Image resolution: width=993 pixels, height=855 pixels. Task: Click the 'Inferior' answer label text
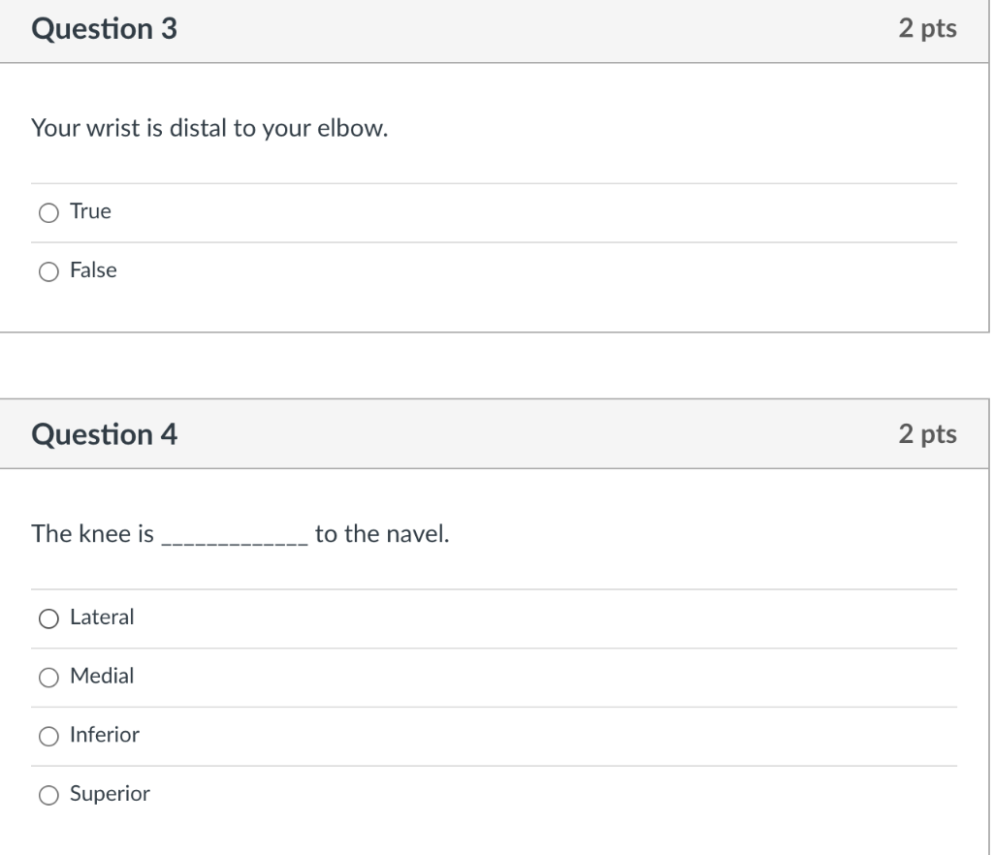(105, 735)
